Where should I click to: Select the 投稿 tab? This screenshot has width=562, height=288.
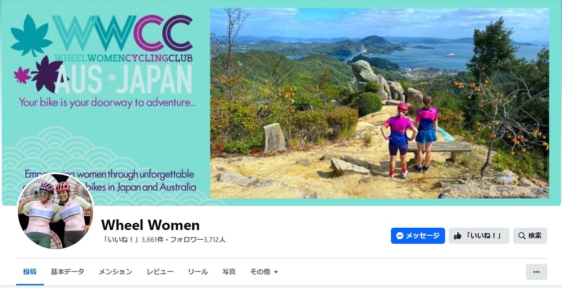[x=30, y=271]
